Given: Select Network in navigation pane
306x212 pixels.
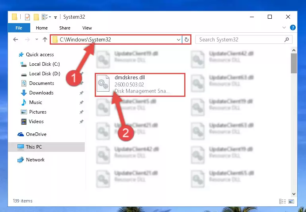Looking at the screenshot, I should 35,160.
